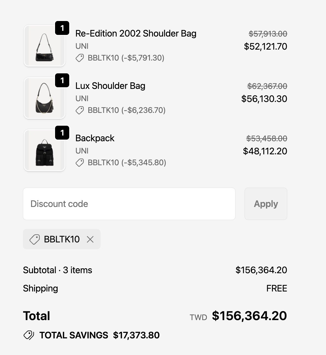Click the struck-through $57,913.00 price

click(268, 34)
